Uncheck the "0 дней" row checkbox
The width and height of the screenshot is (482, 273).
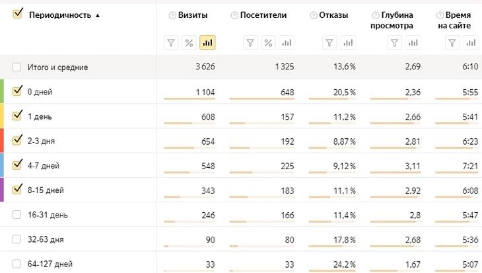tap(17, 91)
